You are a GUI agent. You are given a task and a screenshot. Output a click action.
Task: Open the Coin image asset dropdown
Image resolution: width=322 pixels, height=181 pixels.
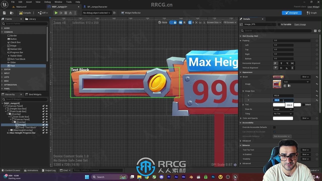(296, 82)
